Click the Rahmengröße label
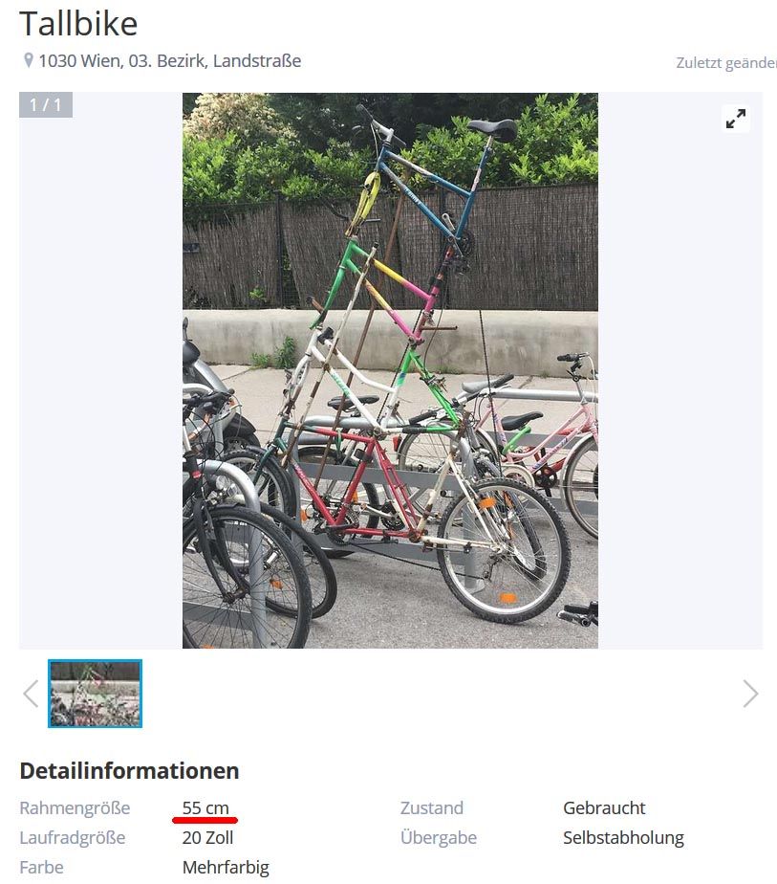This screenshot has height=884, width=777. [75, 807]
